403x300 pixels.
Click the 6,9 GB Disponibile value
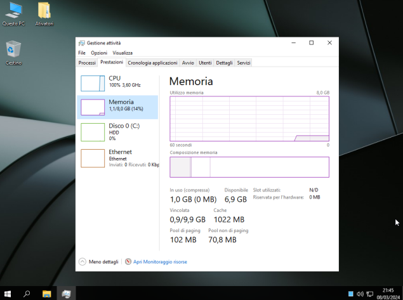click(235, 199)
